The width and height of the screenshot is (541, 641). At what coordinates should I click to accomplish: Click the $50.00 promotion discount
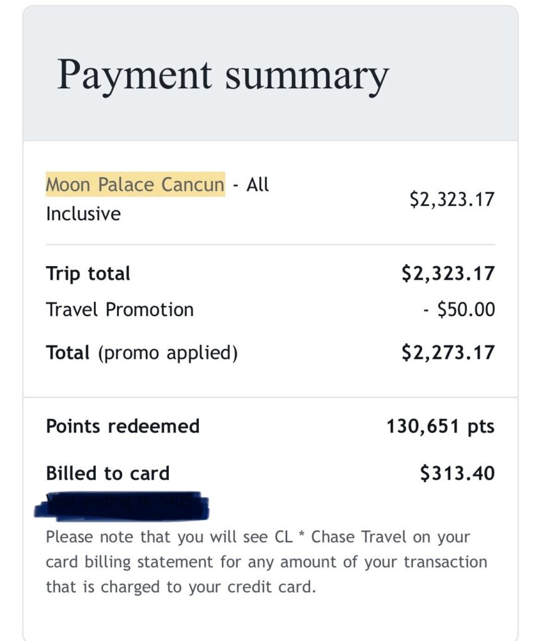click(x=459, y=309)
